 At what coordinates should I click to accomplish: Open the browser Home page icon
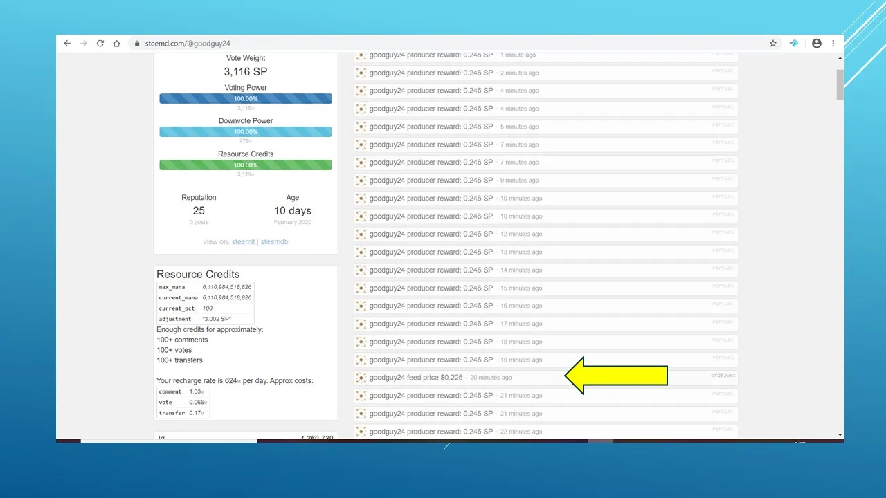[x=117, y=43]
